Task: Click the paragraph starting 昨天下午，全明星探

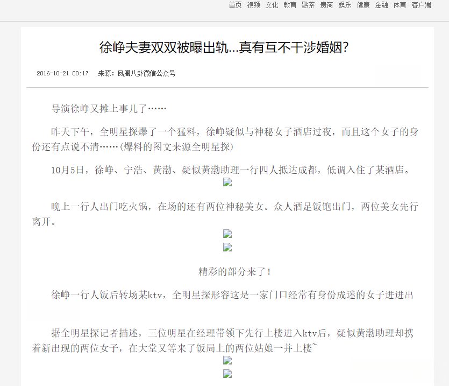Action: [x=225, y=139]
